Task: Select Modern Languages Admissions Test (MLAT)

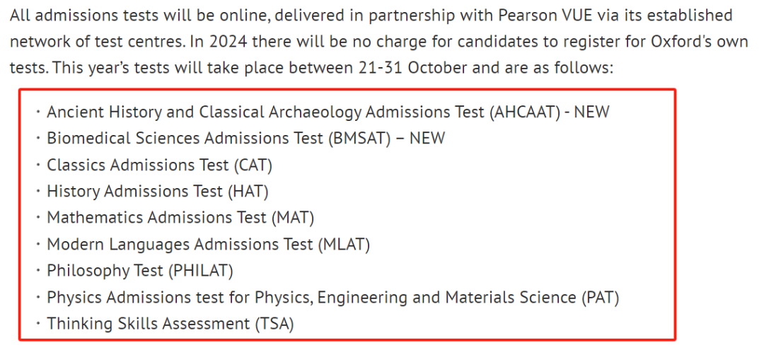Action: (208, 244)
